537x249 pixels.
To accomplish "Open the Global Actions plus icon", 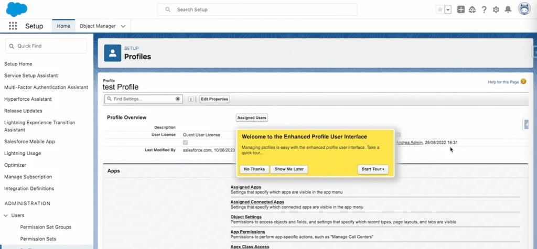I will 461,9.
